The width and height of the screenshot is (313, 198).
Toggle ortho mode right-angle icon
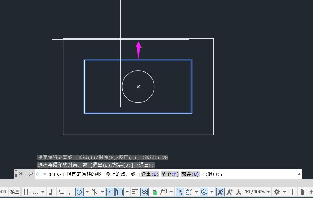(x=70, y=192)
